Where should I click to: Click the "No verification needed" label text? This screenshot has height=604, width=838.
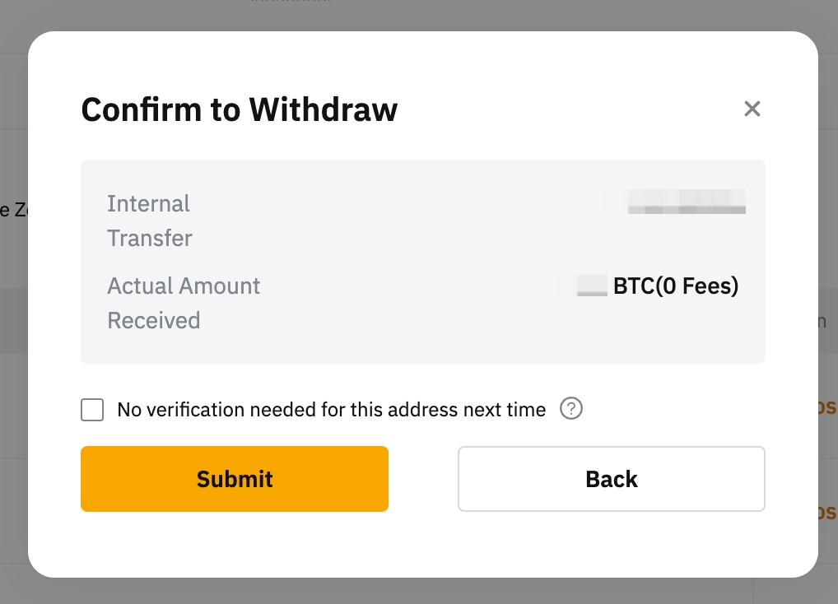pos(331,410)
